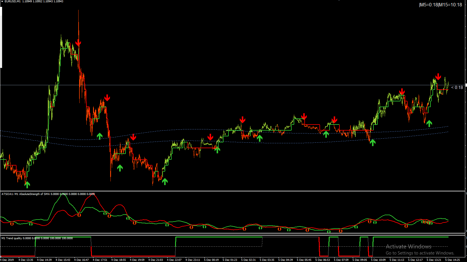Image resolution: width=467 pixels, height=262 pixels.
Task: Click the green buy arrow below the 21:03 price low
Action: [x=165, y=181]
